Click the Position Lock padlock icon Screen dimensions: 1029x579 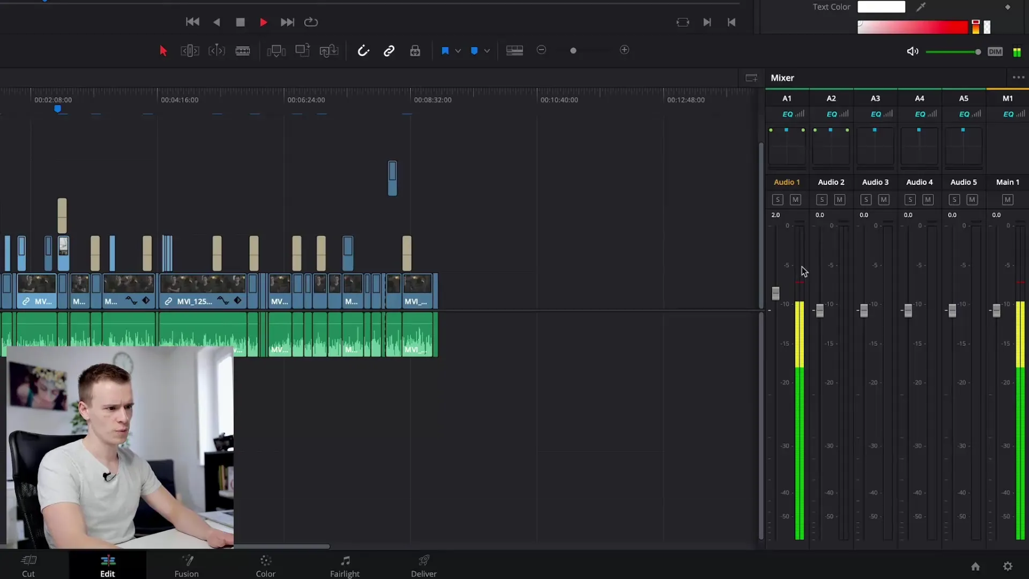pos(415,51)
